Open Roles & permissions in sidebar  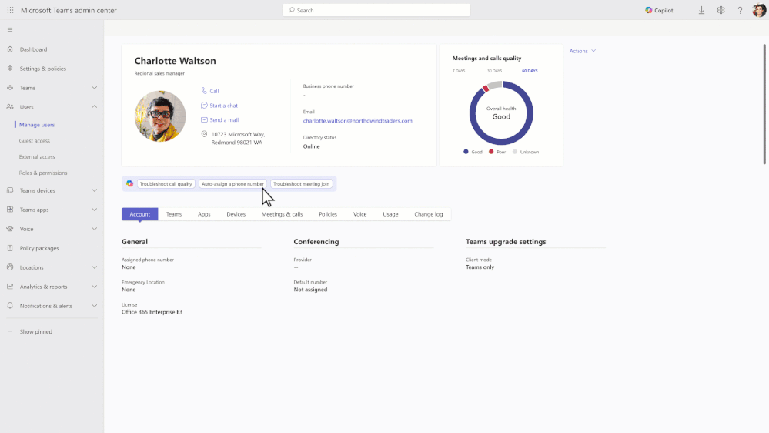click(x=43, y=173)
